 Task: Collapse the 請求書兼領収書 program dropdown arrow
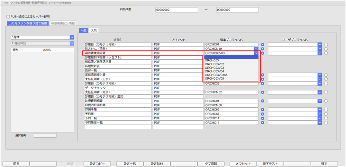click(x=256, y=53)
